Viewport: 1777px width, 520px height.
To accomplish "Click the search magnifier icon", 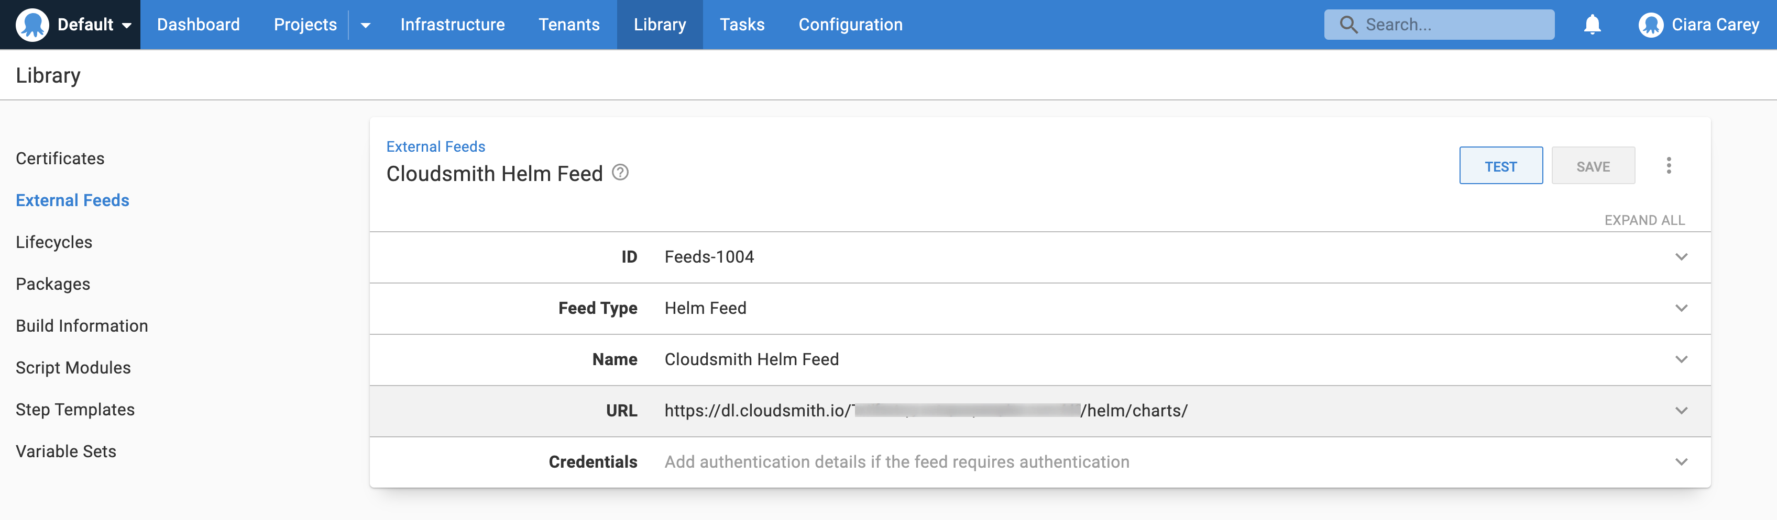I will 1348,25.
